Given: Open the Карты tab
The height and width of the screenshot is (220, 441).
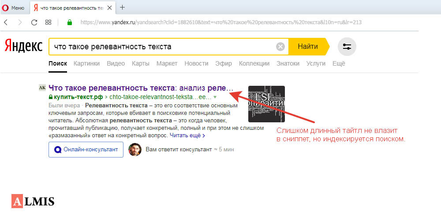Looking at the screenshot, I should (x=141, y=64).
